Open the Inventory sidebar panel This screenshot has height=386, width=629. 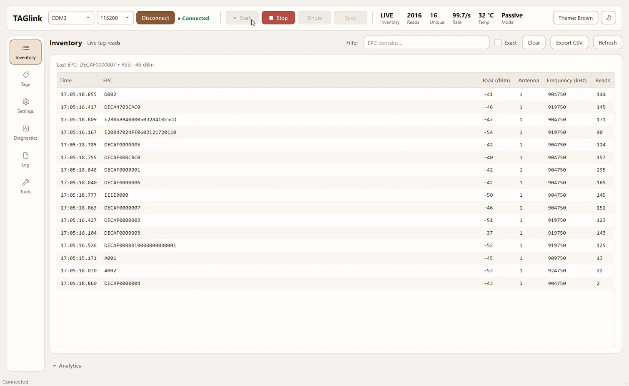25,52
